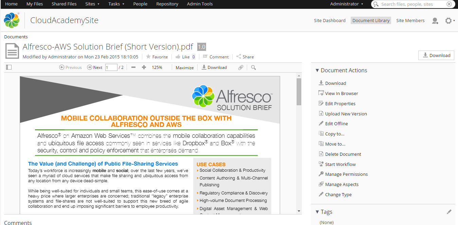The width and height of the screenshot is (458, 225).
Task: Open the search magnifier options icon
Action: point(376,4)
